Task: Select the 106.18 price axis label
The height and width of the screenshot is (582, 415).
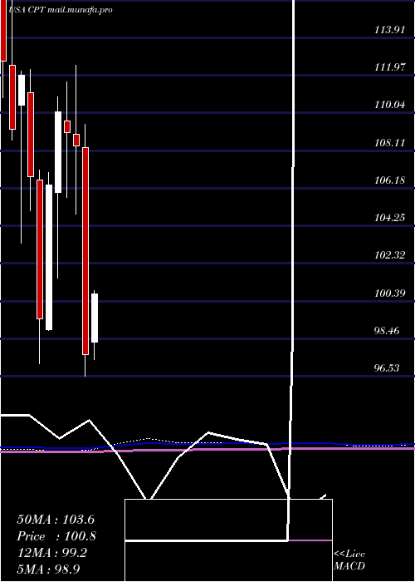Action: click(x=390, y=180)
